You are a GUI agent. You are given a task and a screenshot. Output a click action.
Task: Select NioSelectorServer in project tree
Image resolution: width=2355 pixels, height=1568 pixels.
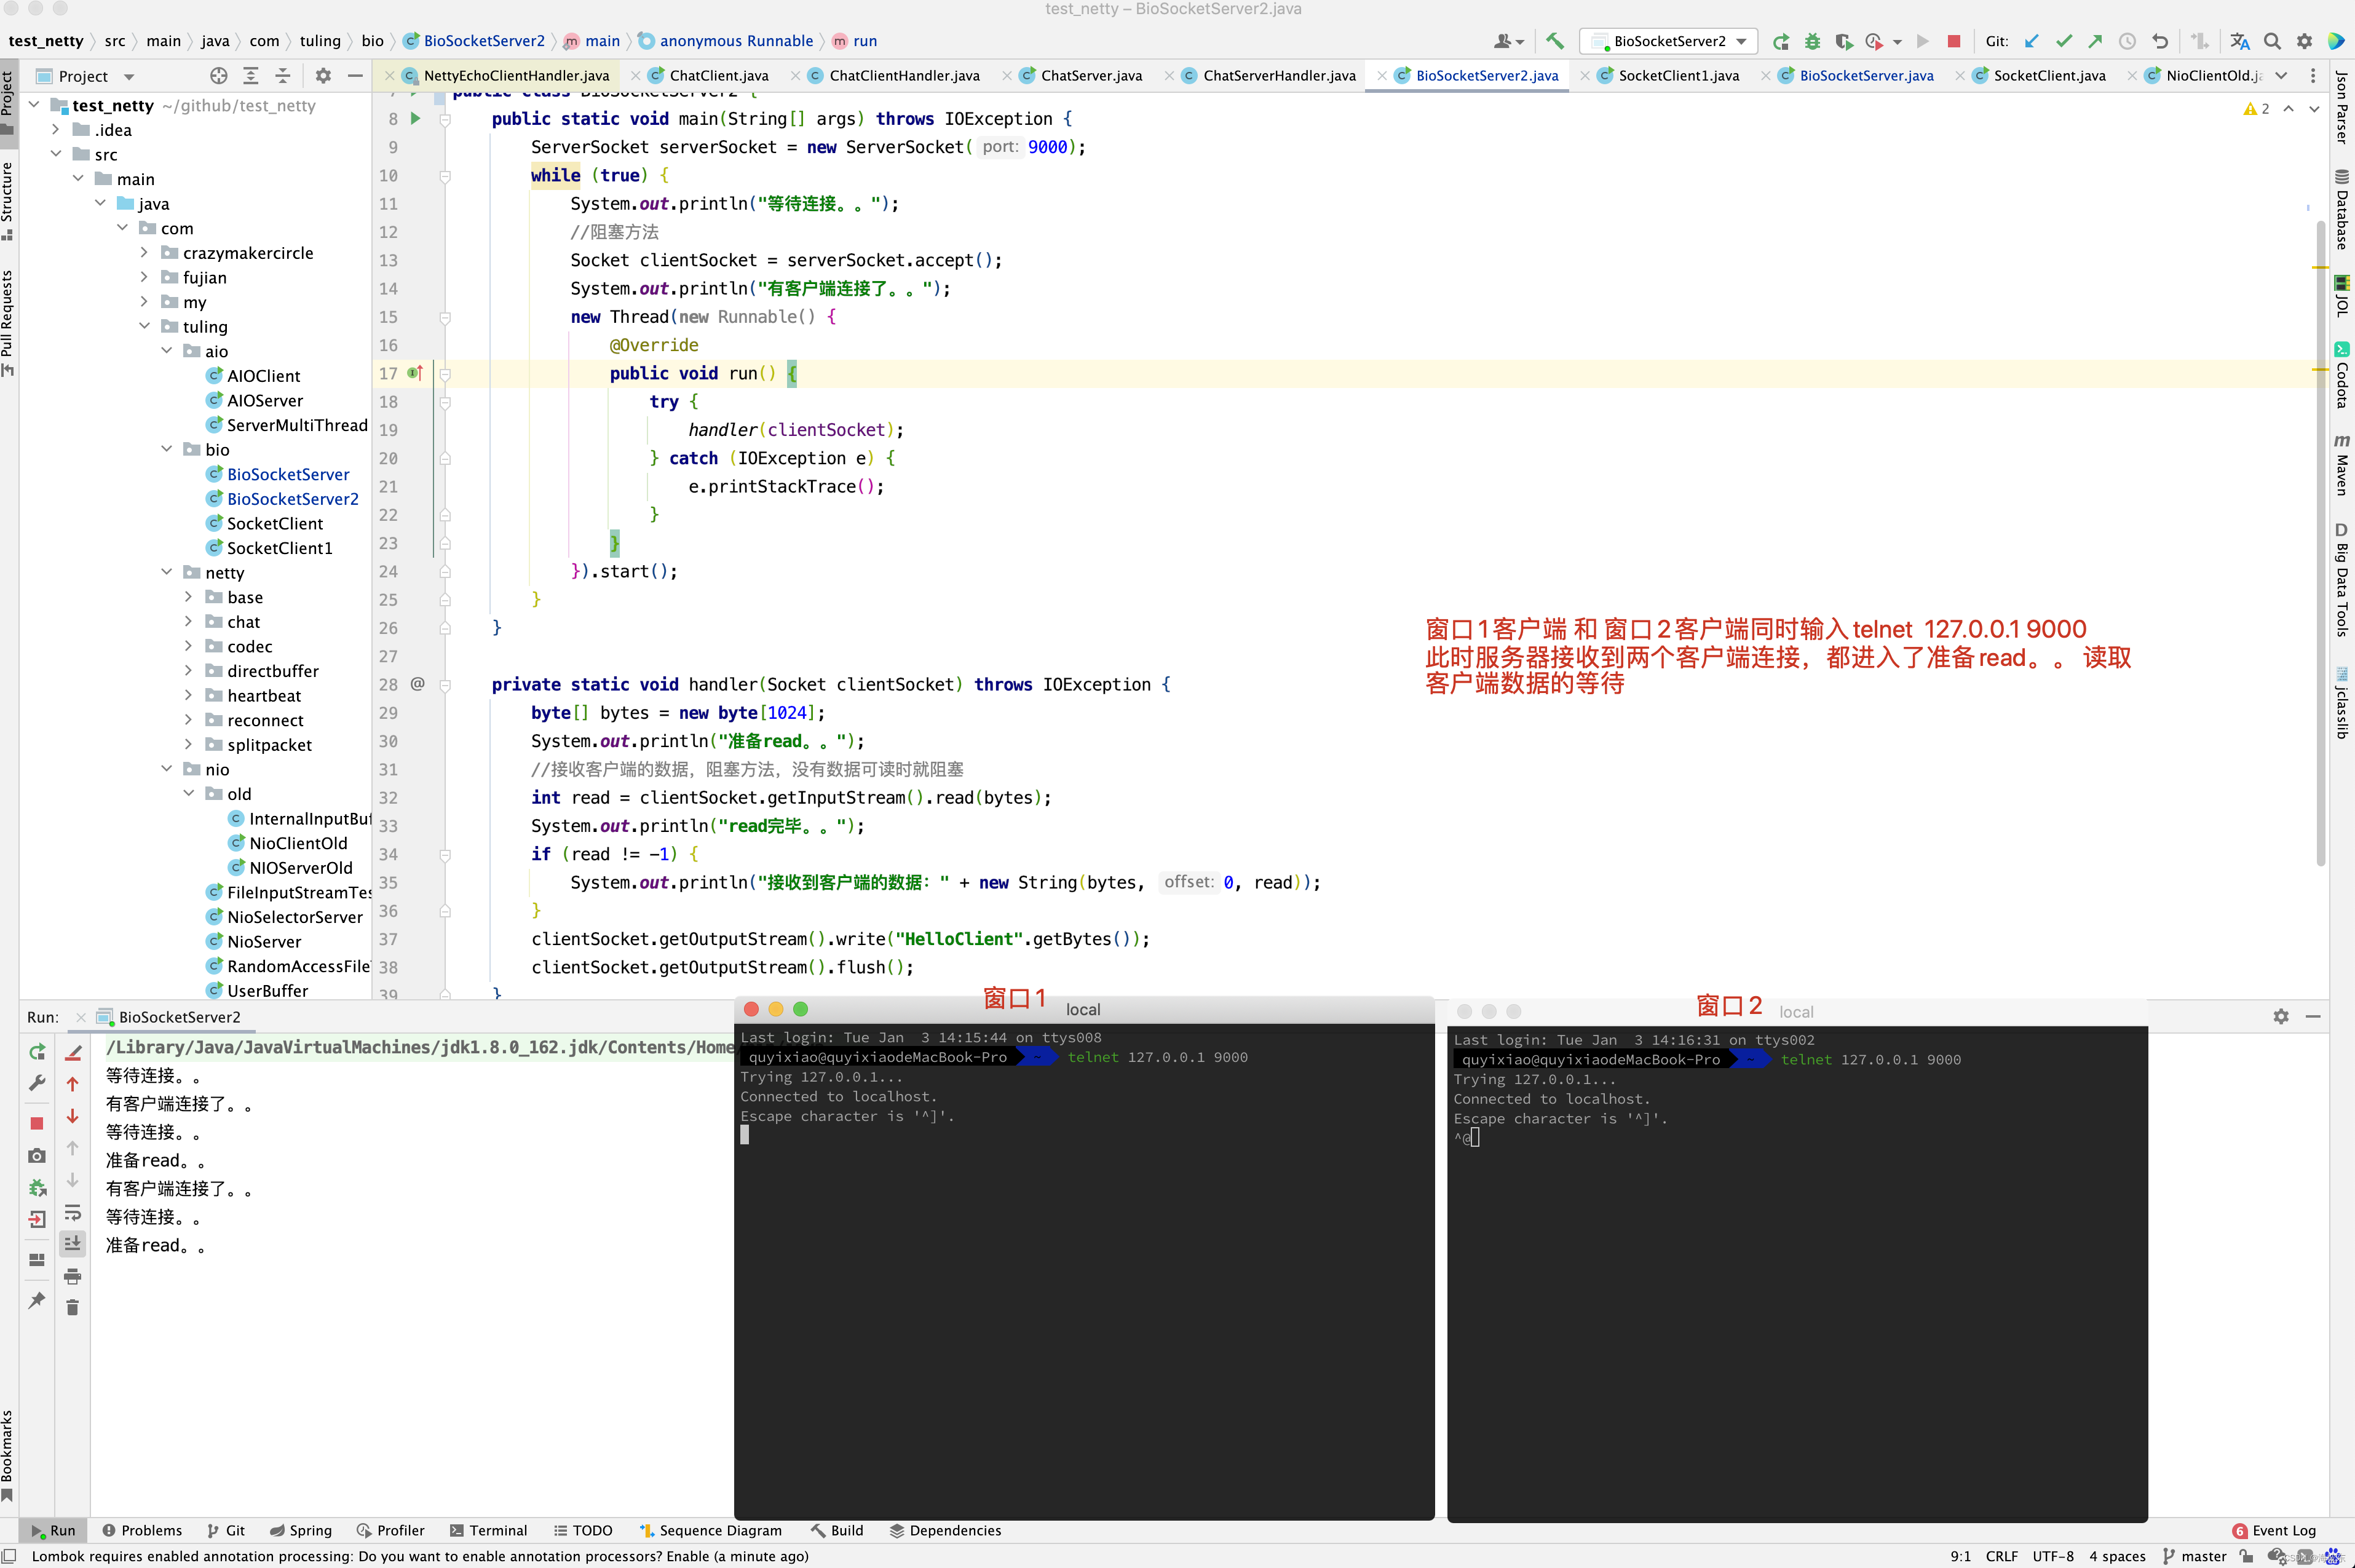[x=294, y=917]
